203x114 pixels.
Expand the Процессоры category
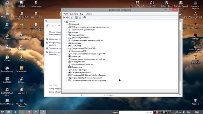point(67,67)
